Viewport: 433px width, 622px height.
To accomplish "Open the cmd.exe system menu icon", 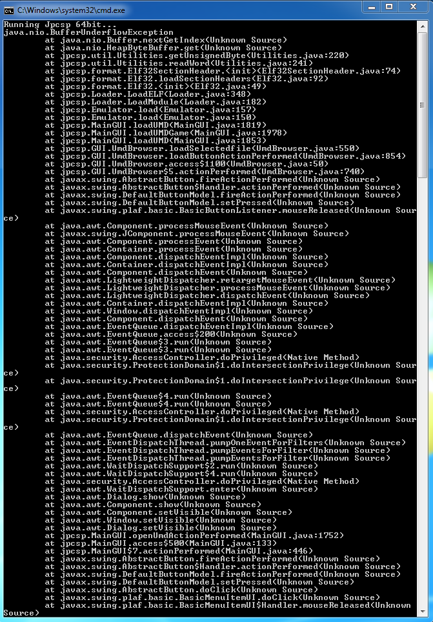I will click(x=9, y=10).
